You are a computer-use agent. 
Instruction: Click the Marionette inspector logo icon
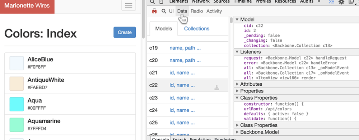tap(154, 11)
